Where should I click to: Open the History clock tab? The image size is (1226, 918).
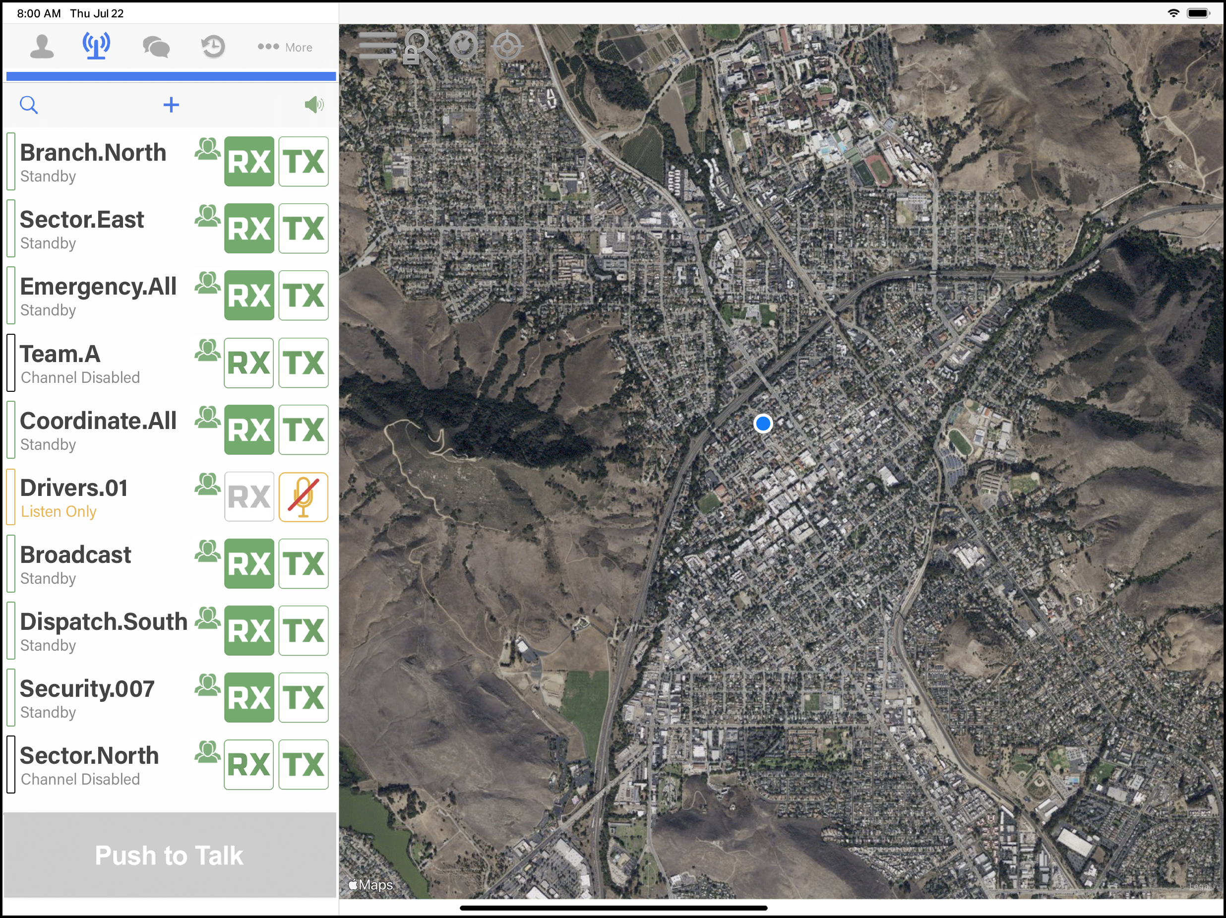click(213, 47)
